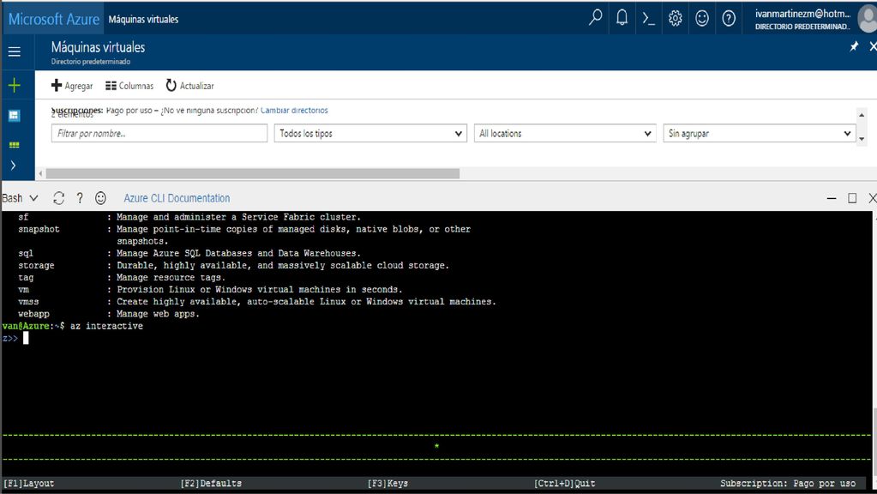Viewport: 877px width, 494px height.
Task: Open the search magnifier in Azure header
Action: (595, 18)
